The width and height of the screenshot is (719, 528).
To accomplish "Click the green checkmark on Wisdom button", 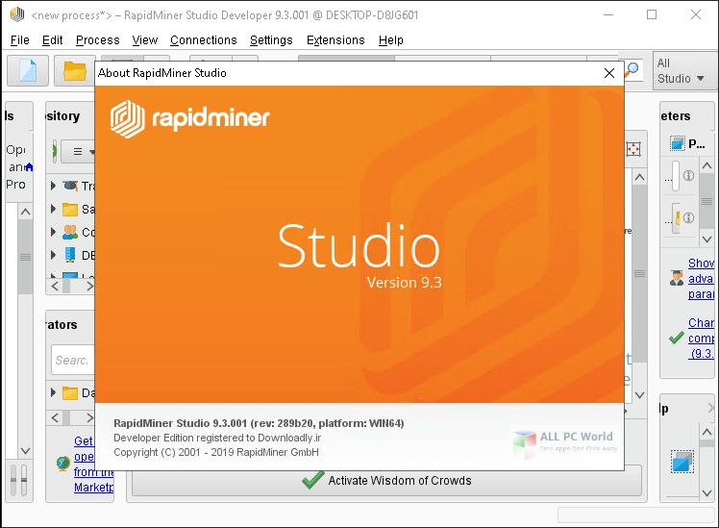I will point(312,479).
